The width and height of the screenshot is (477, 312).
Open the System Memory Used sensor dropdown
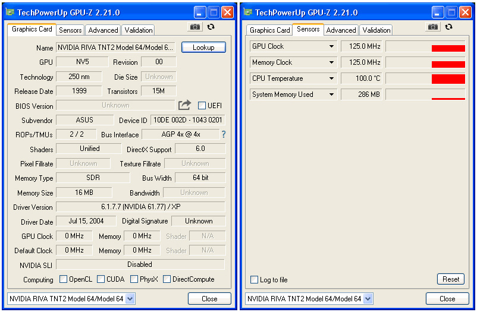[332, 94]
